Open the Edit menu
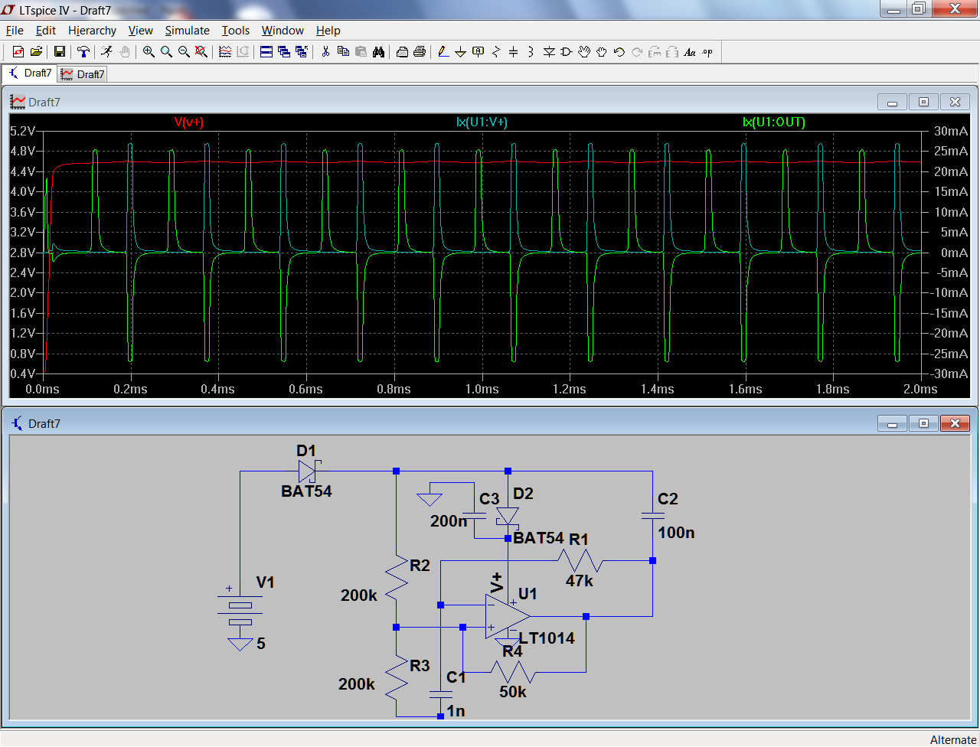This screenshot has width=980, height=747. click(46, 31)
